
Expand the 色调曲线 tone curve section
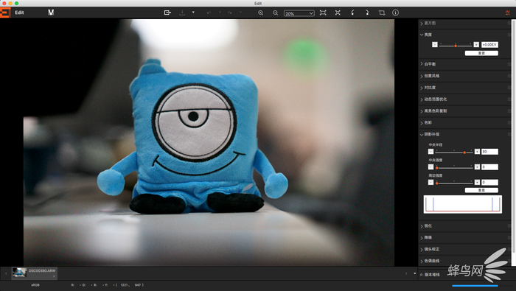click(x=464, y=261)
